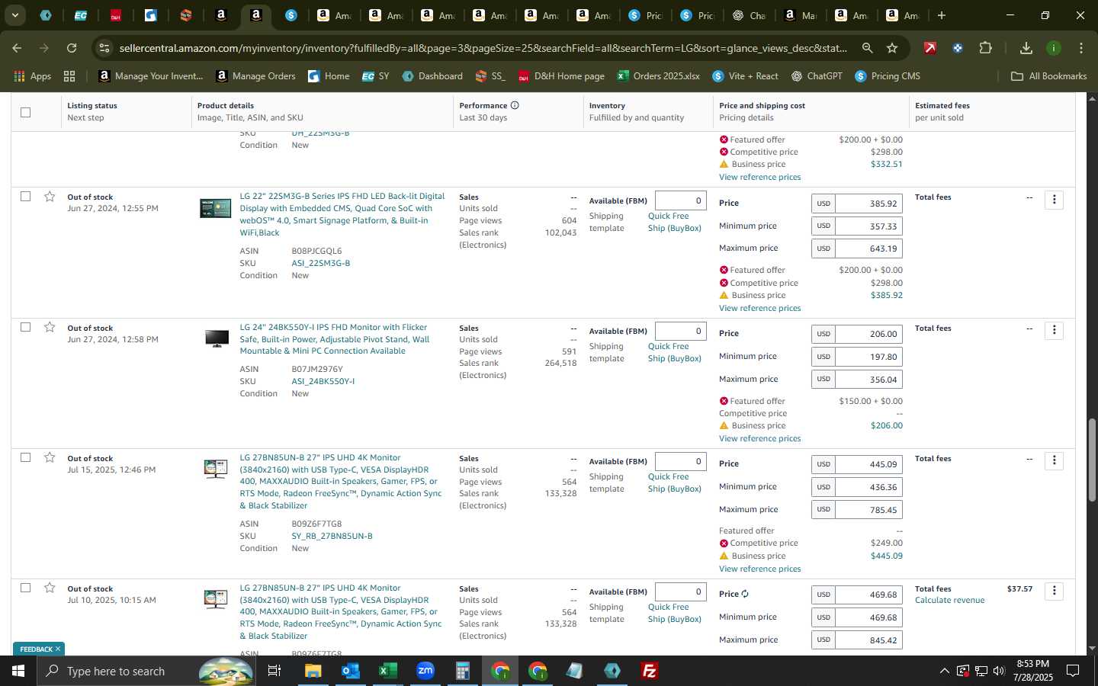Click the Windows Start button
The image size is (1098, 686).
(x=18, y=671)
